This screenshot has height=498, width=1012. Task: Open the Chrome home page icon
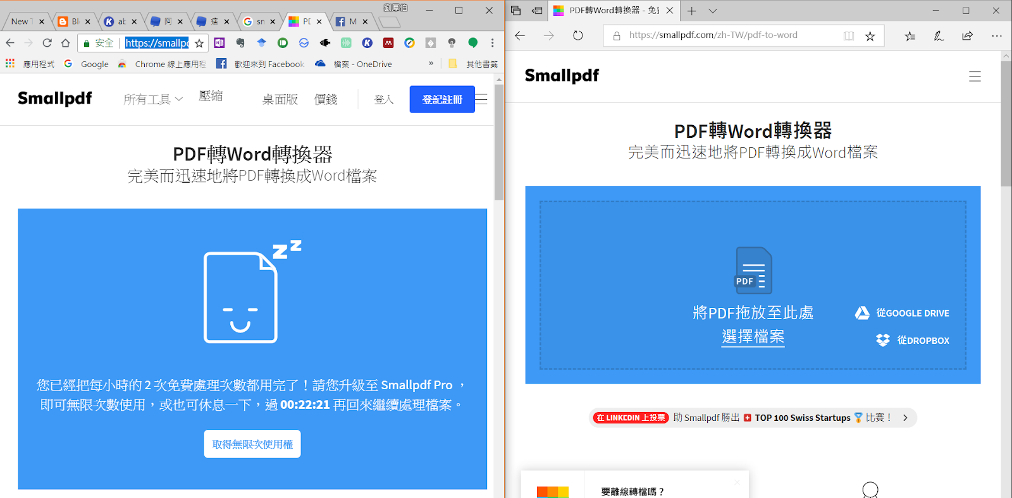65,43
